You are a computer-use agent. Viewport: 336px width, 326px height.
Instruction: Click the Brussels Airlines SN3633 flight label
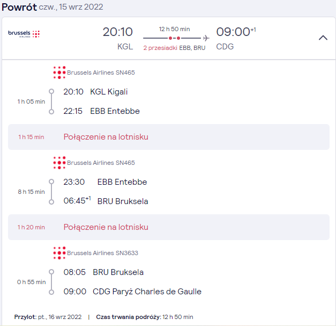pos(102,253)
